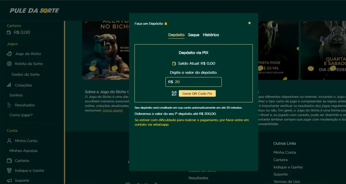This screenshot has width=346, height=184.
Task: Click the R$ 20 MIL banner
Action: point(278,50)
